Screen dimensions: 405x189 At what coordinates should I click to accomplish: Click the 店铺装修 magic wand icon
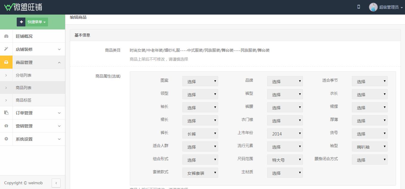[x=6, y=49]
